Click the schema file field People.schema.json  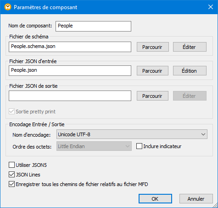tap(70, 47)
